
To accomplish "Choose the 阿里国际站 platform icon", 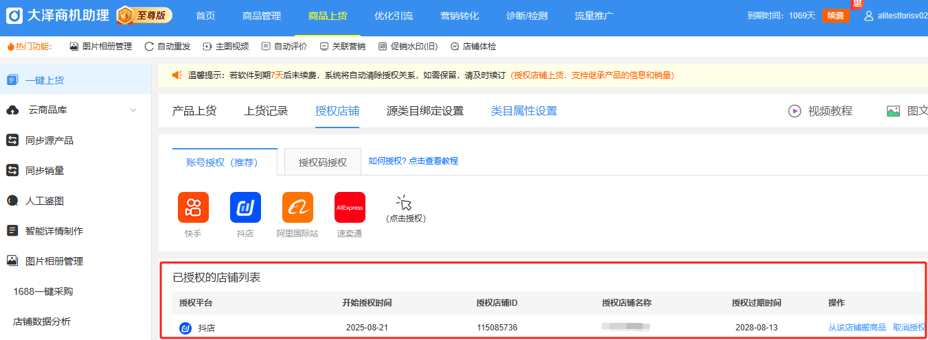I will pos(297,207).
